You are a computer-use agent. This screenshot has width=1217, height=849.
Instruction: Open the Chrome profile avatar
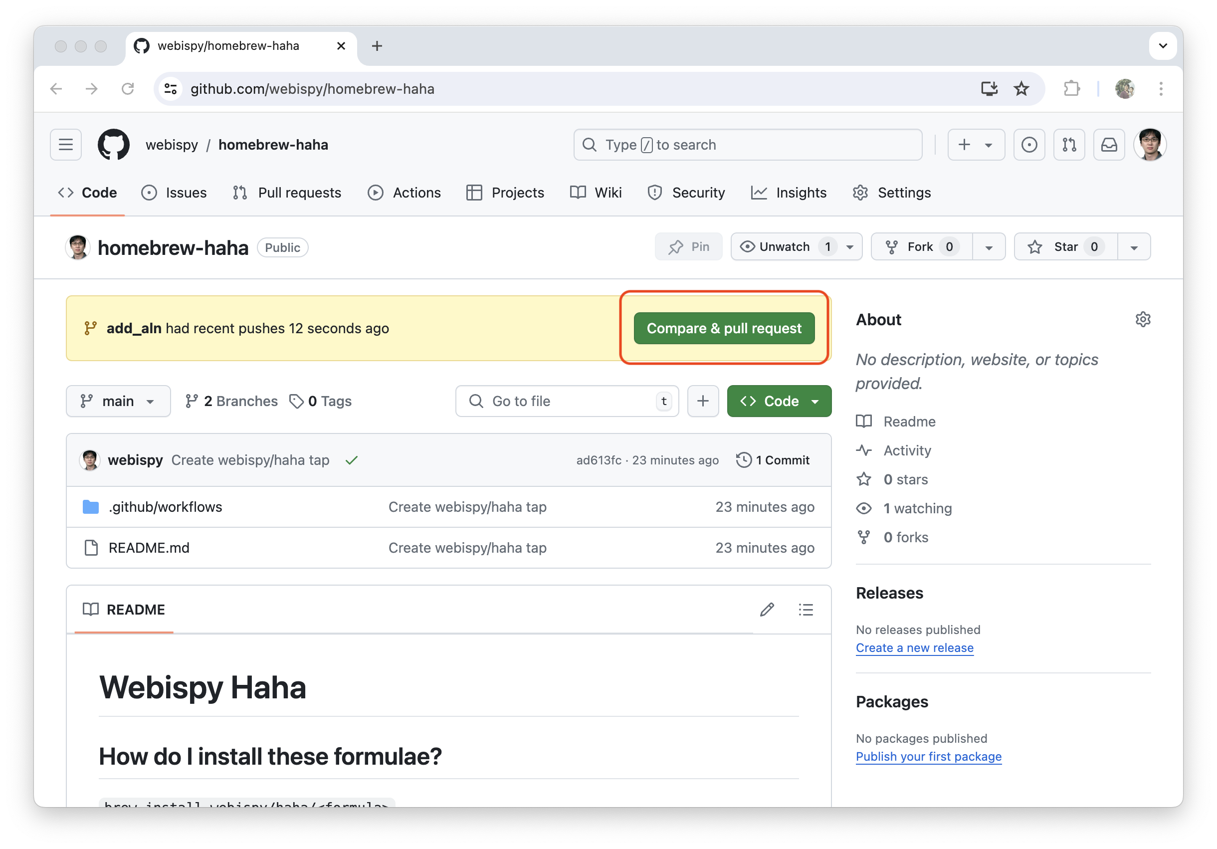(x=1124, y=88)
